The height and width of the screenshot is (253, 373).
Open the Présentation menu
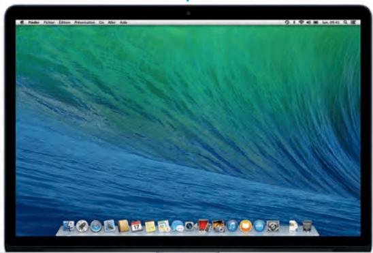(84, 23)
